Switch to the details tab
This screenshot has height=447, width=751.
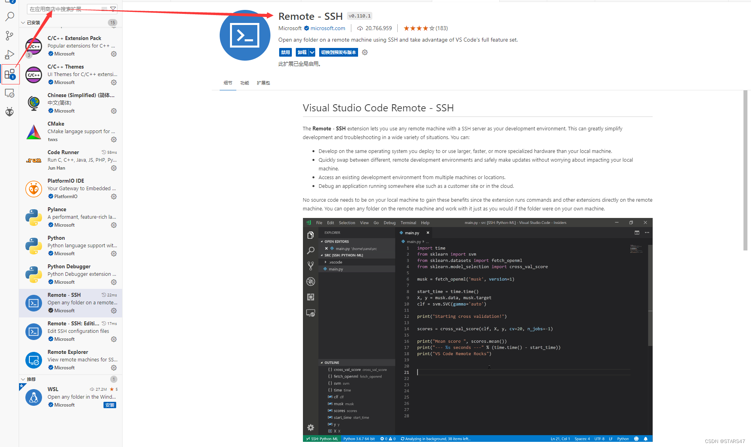click(x=228, y=83)
